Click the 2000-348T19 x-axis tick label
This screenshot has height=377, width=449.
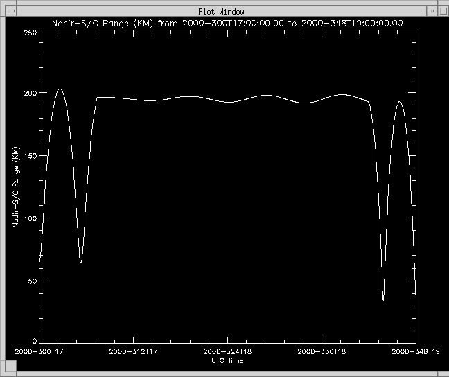[416, 352]
